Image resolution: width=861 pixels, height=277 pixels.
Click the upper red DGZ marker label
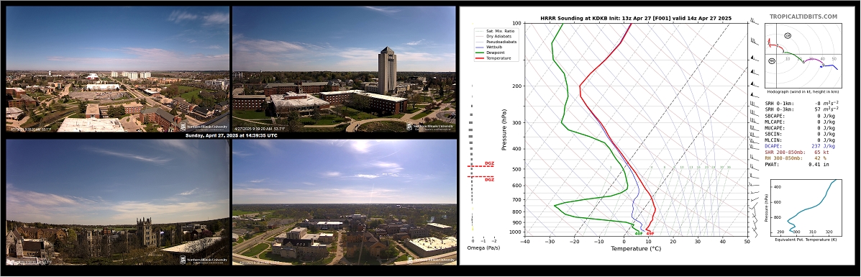[x=489, y=163]
